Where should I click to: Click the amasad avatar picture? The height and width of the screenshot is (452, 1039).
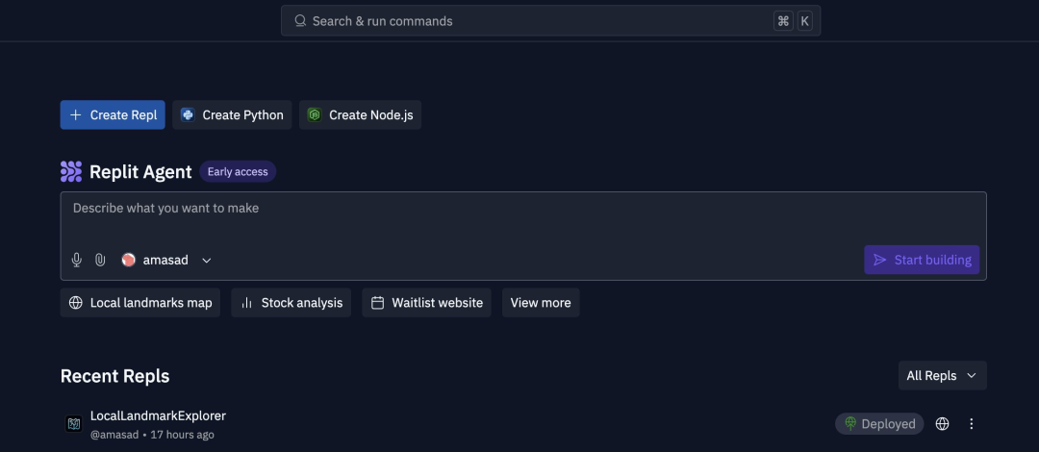point(129,260)
